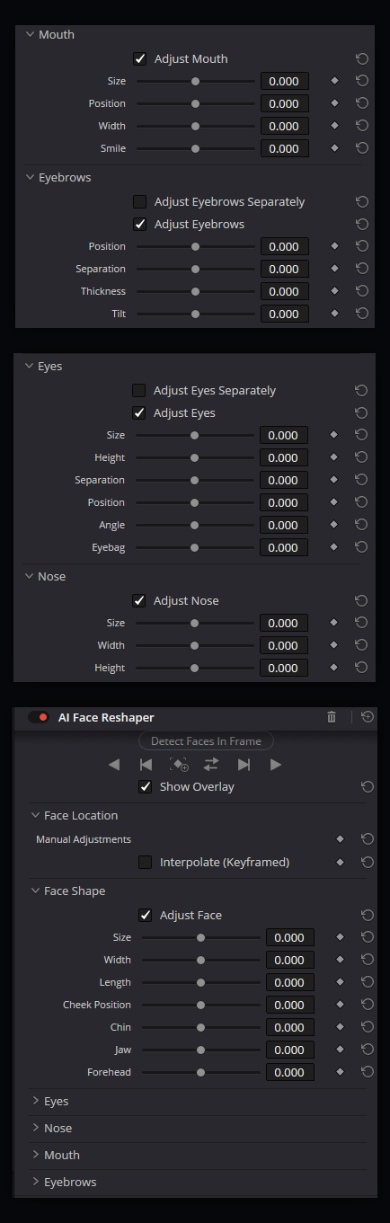Add keyframe for Nose Height
The image size is (390, 1223).
pos(333,668)
